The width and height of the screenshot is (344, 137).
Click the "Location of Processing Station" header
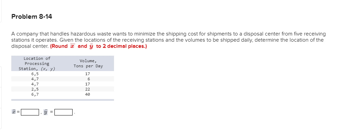[37, 64]
